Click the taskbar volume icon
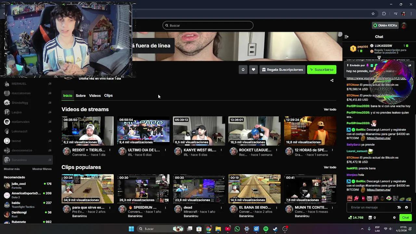416x234 pixels. pos(390,229)
